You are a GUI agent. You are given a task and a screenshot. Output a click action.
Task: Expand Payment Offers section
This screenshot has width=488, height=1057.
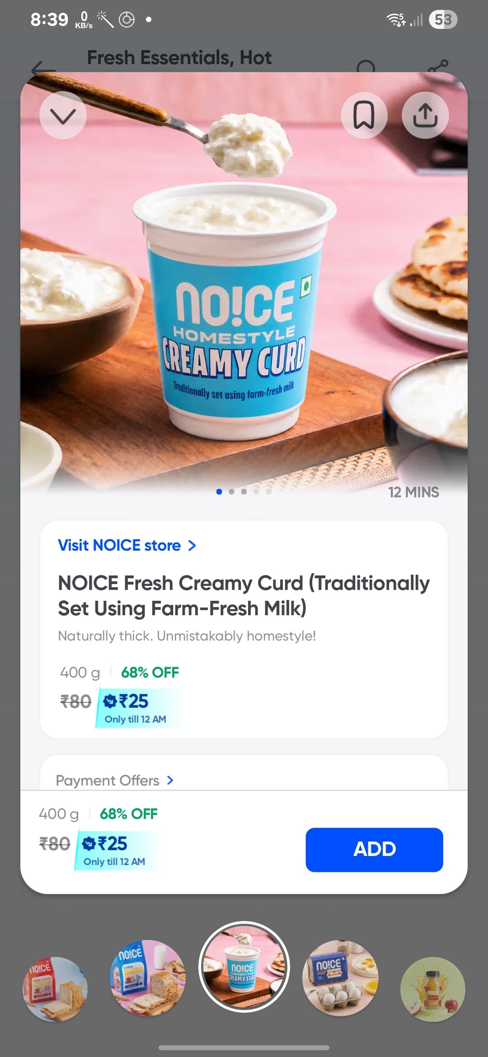pos(115,780)
